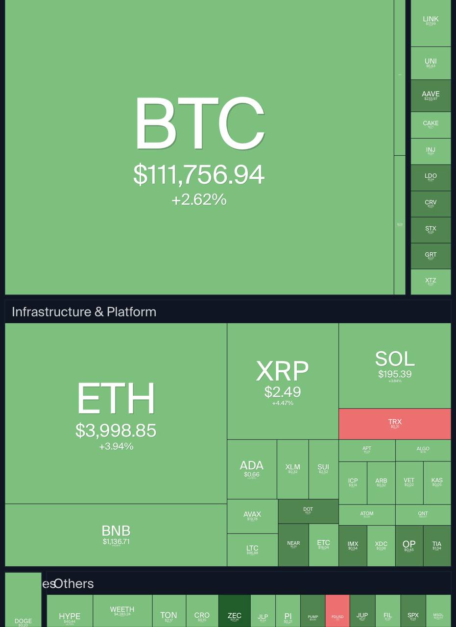Select the LTC tile
Viewport: 456px width, 627px height.
[x=252, y=550]
